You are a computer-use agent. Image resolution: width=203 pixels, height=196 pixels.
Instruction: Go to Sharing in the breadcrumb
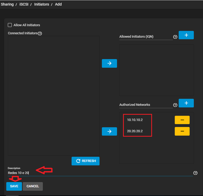tap(7, 4)
